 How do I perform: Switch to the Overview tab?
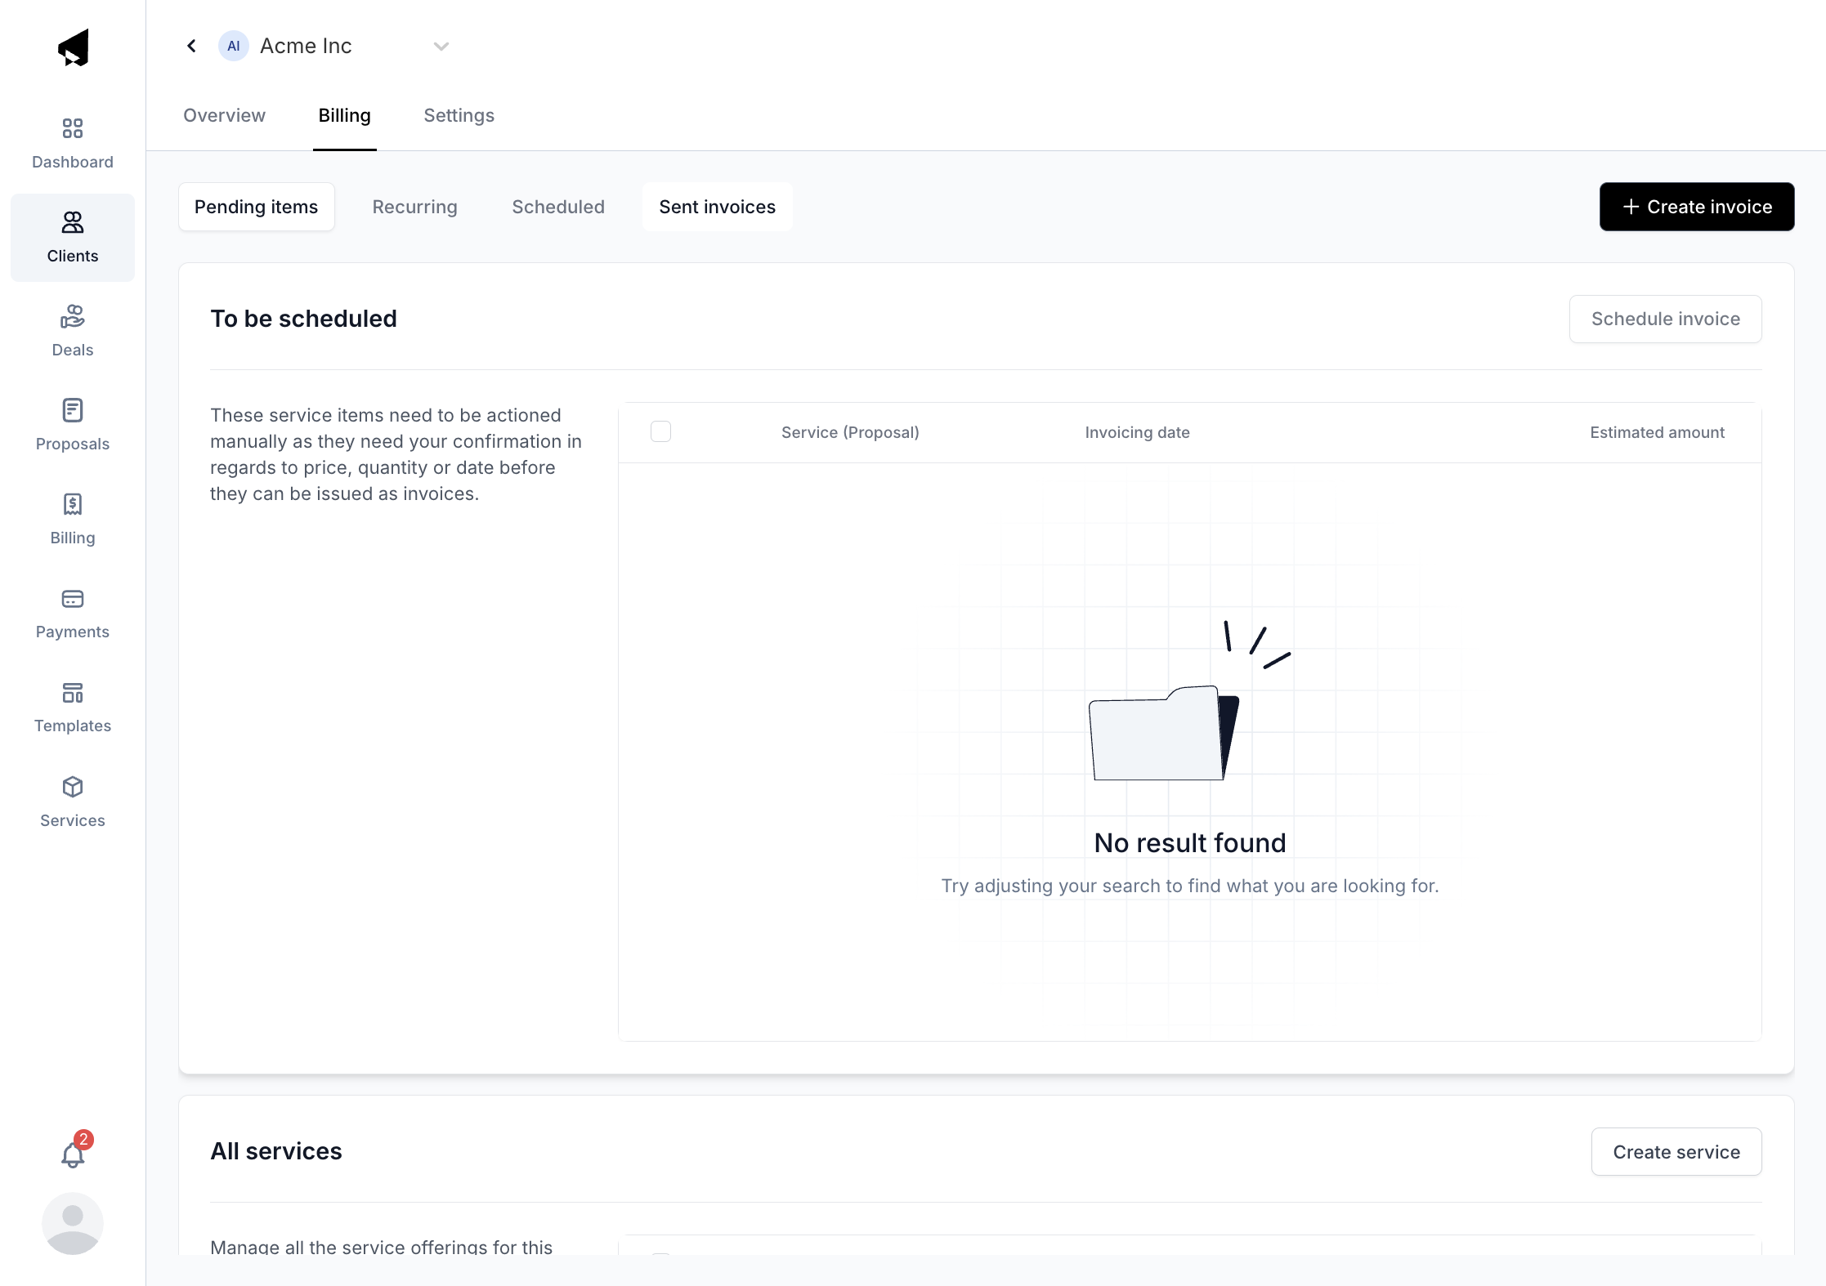coord(224,115)
